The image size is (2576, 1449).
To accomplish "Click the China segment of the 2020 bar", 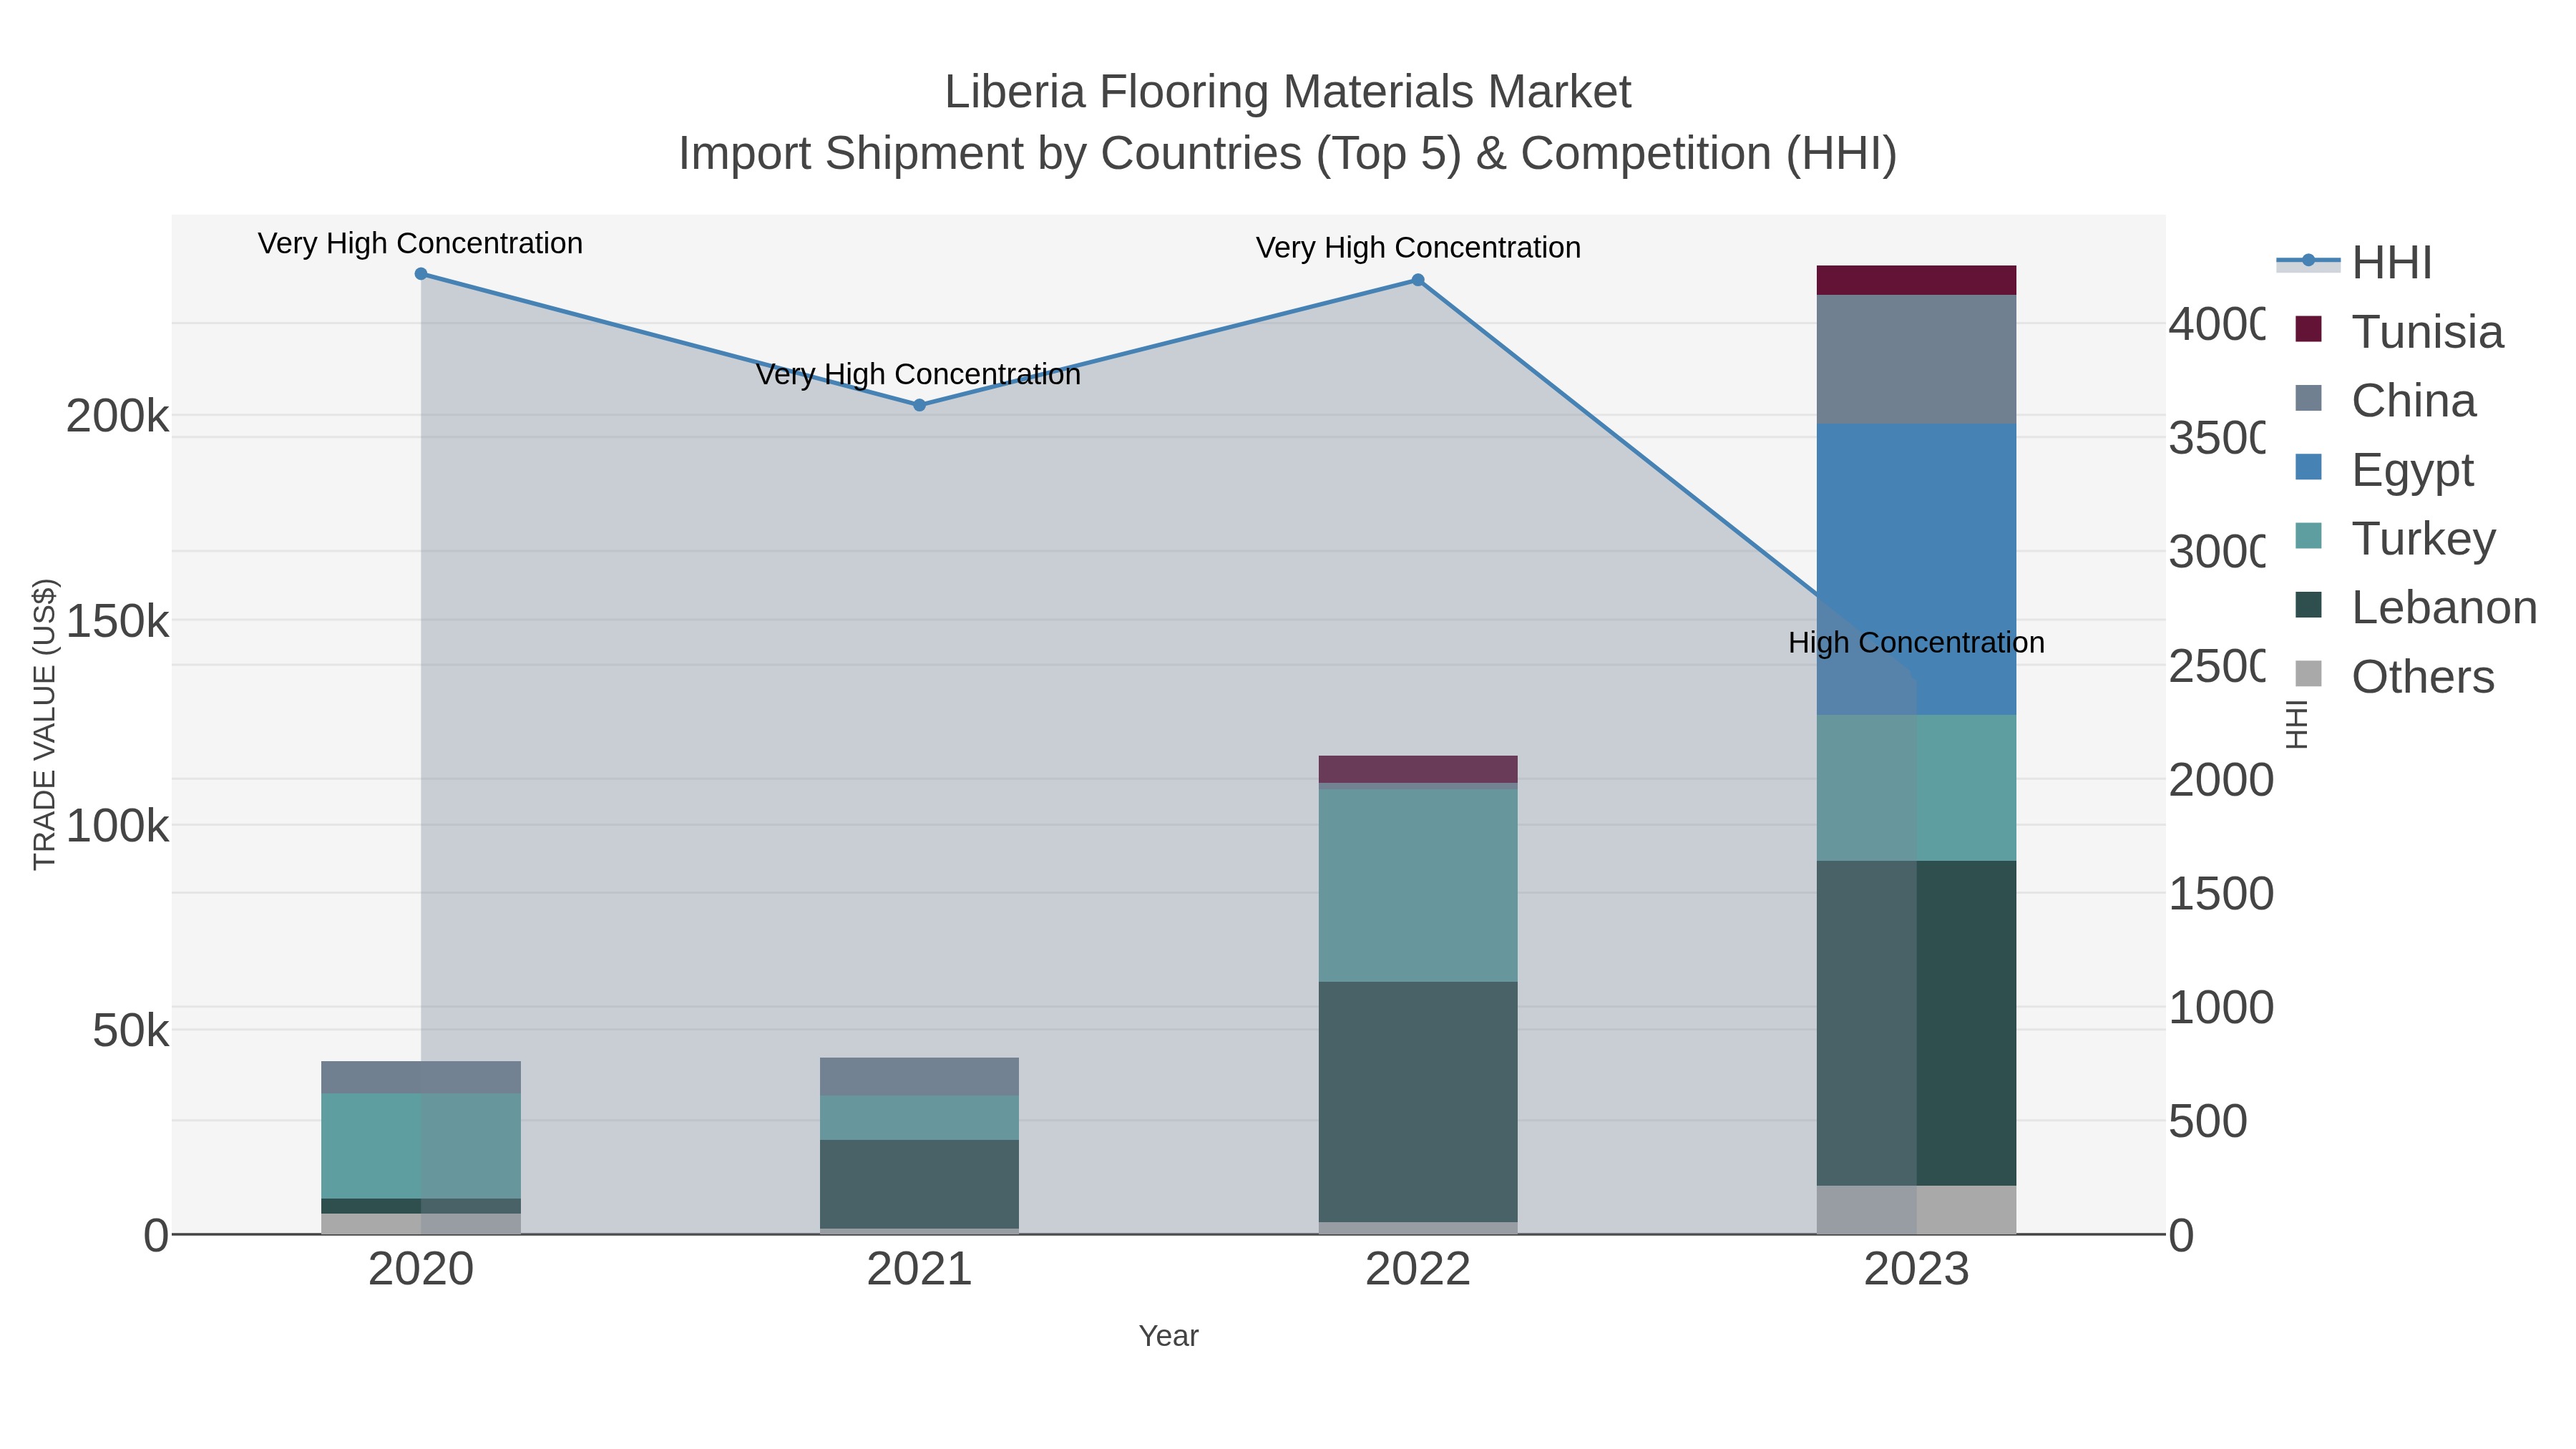I will [421, 1078].
